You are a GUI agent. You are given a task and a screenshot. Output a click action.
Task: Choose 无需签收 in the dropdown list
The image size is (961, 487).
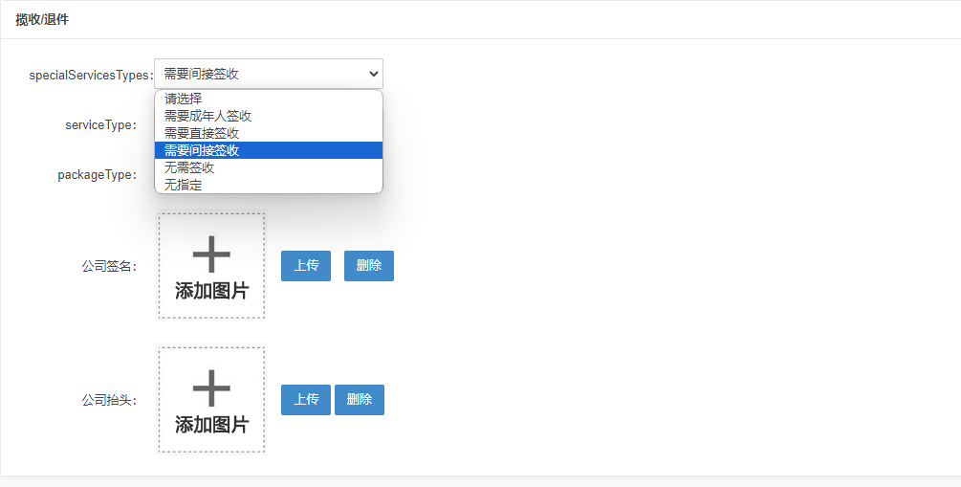point(269,167)
